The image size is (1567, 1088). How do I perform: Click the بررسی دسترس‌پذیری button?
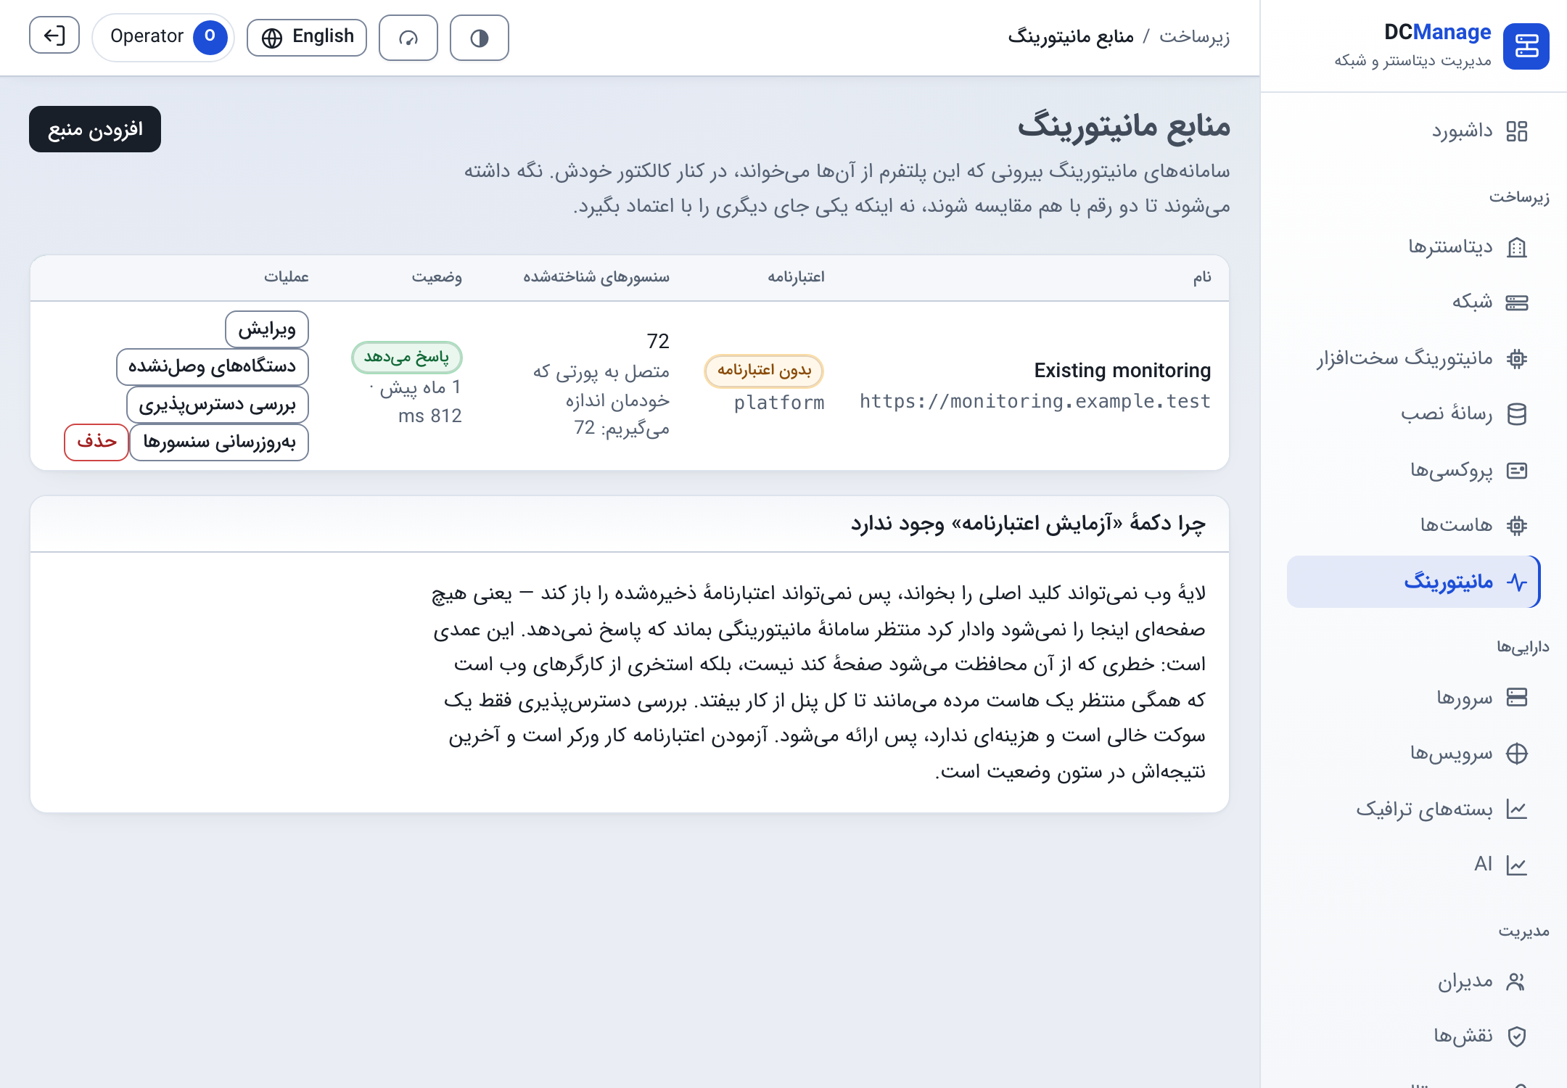coord(218,404)
